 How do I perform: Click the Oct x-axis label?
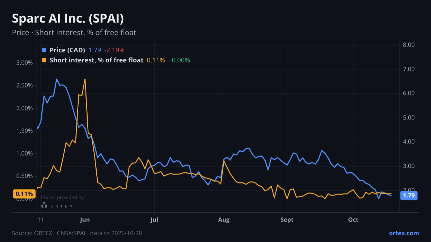click(353, 220)
